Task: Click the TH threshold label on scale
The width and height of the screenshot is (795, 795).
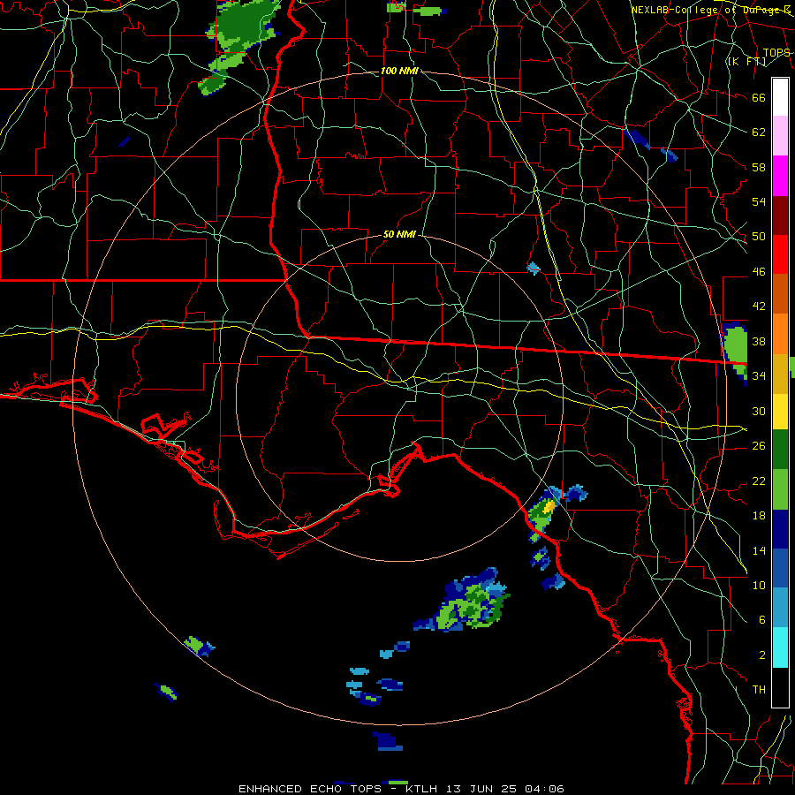Action: [759, 690]
